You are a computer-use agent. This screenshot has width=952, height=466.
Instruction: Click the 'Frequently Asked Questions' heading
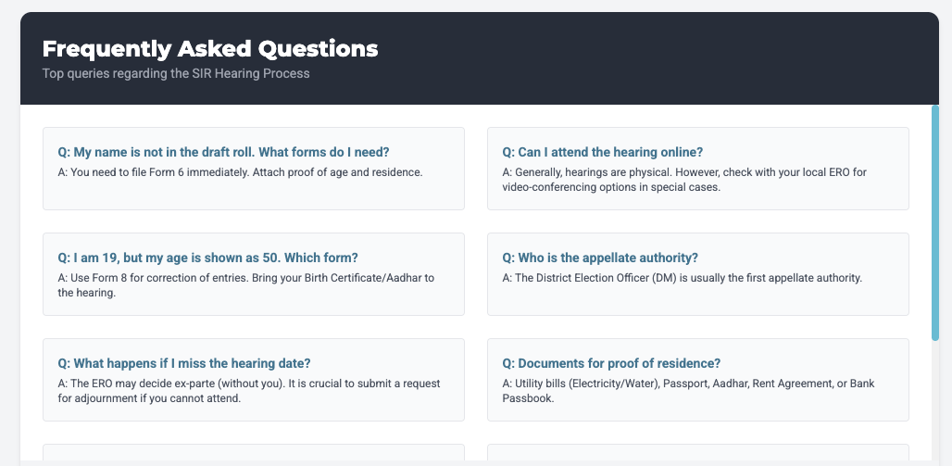210,49
